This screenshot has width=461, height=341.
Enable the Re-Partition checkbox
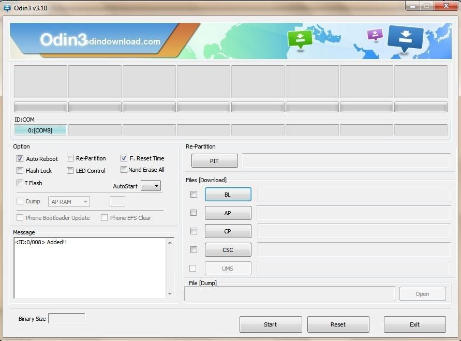[x=70, y=158]
